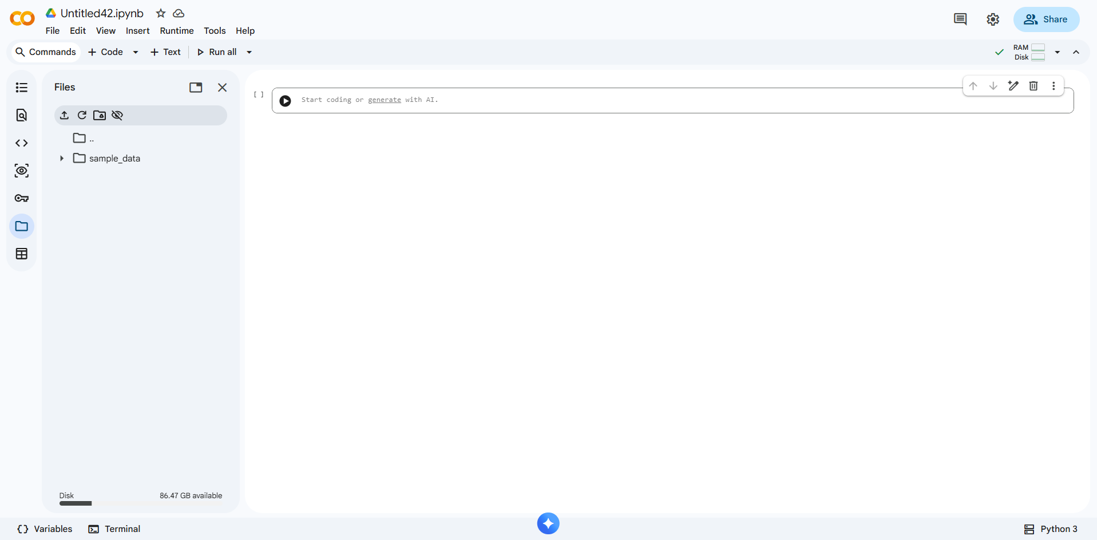
Task: Open the Insert menu
Action: click(x=138, y=31)
